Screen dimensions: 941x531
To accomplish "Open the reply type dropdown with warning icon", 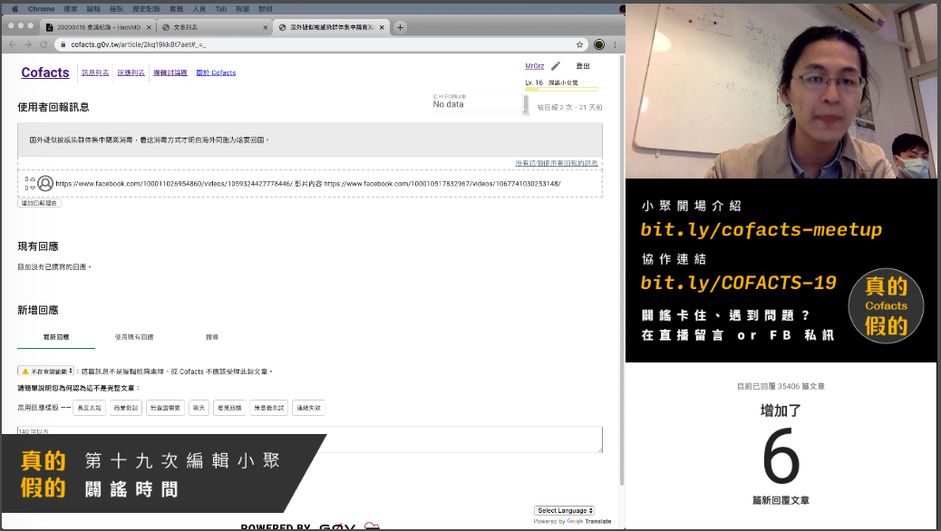I will point(45,372).
